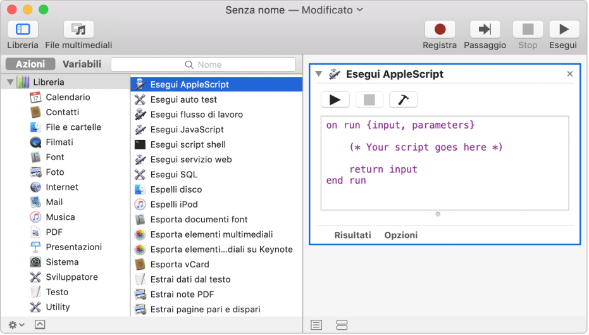This screenshot has width=589, height=335.
Task: Toggle the Libreria sidebar button
Action: [23, 30]
